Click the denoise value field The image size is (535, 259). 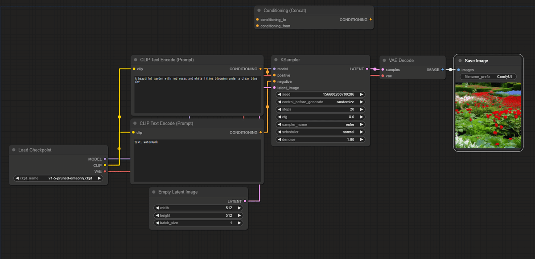point(321,140)
